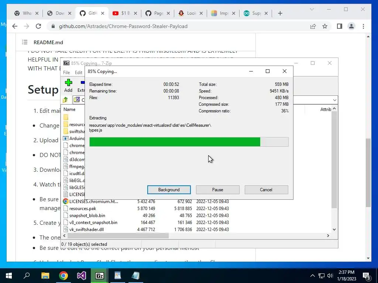
Task: Open Visual Studio from taskbar
Action: [x=82, y=276]
